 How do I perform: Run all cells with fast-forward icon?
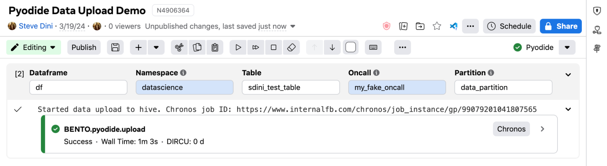tap(256, 48)
